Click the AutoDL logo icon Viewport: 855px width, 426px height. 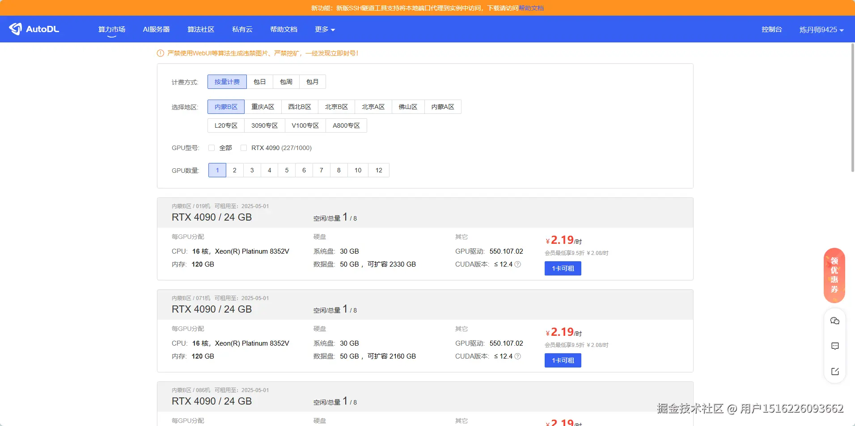[15, 29]
